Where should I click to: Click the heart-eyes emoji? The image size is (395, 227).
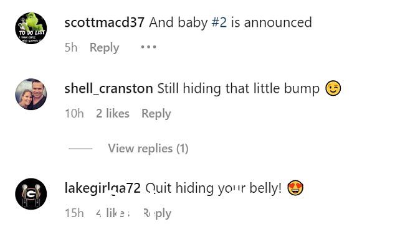click(295, 188)
